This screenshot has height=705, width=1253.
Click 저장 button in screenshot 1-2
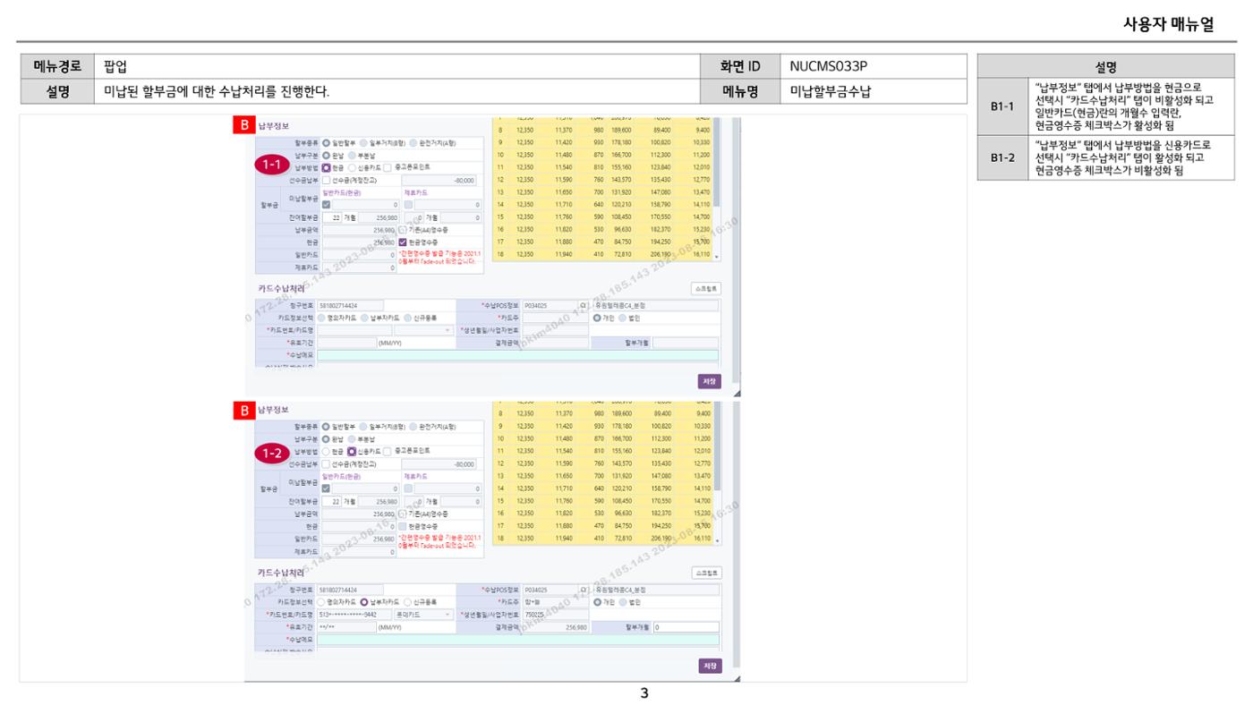click(710, 667)
